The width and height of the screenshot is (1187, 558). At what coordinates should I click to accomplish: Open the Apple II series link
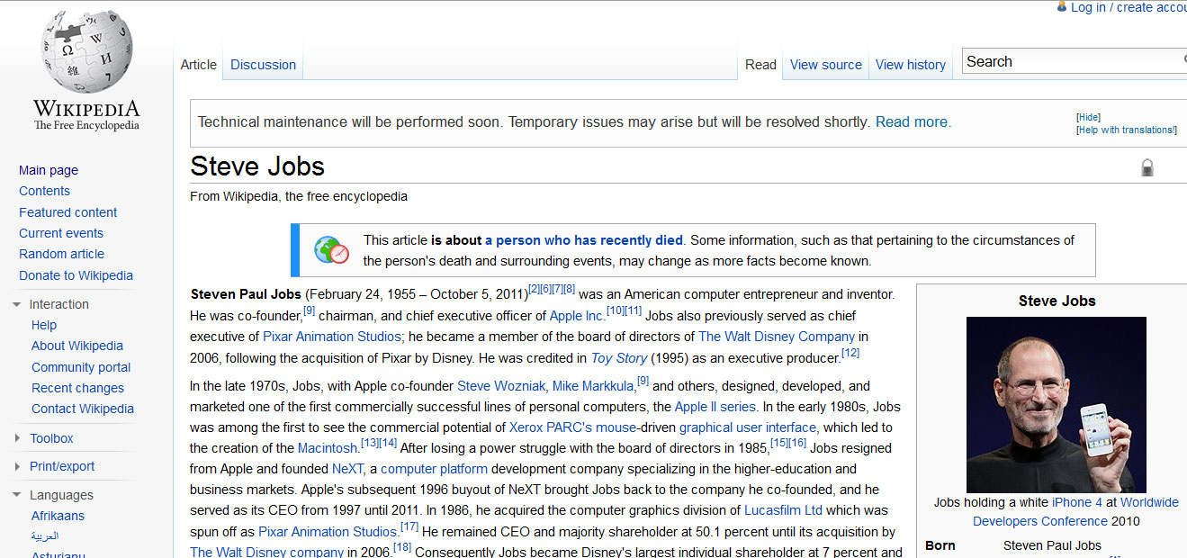click(715, 407)
